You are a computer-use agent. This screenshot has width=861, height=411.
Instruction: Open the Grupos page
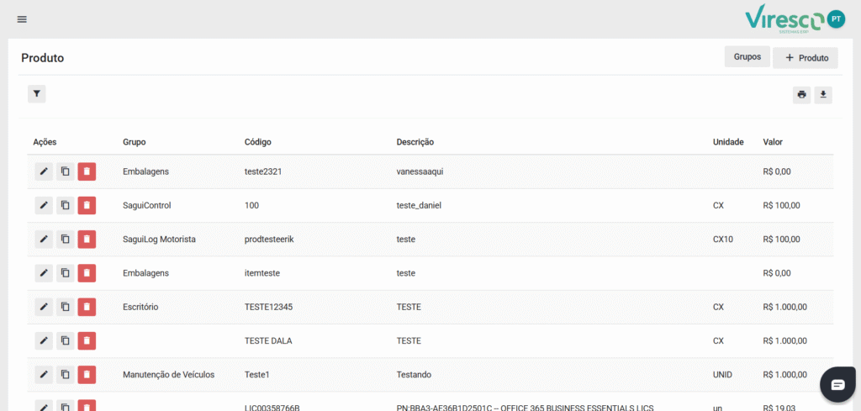pyautogui.click(x=747, y=57)
